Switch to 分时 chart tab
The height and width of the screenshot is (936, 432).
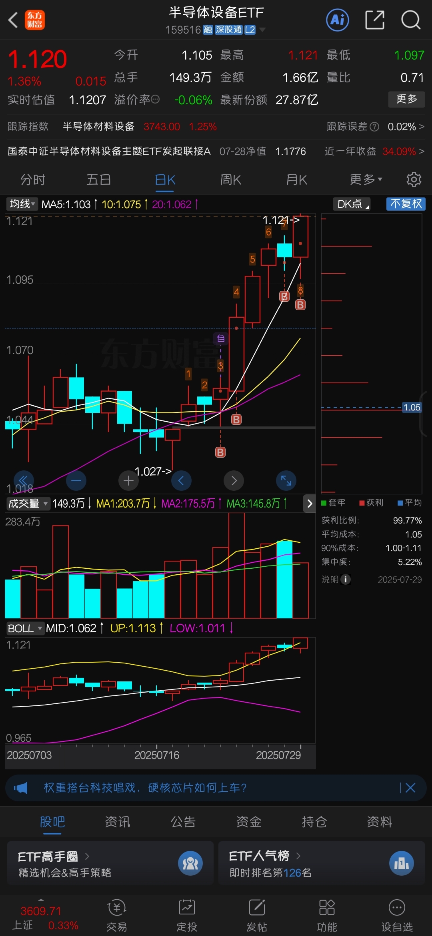coord(33,179)
